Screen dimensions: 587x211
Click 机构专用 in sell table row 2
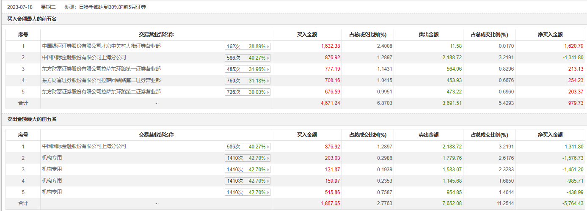(52, 158)
